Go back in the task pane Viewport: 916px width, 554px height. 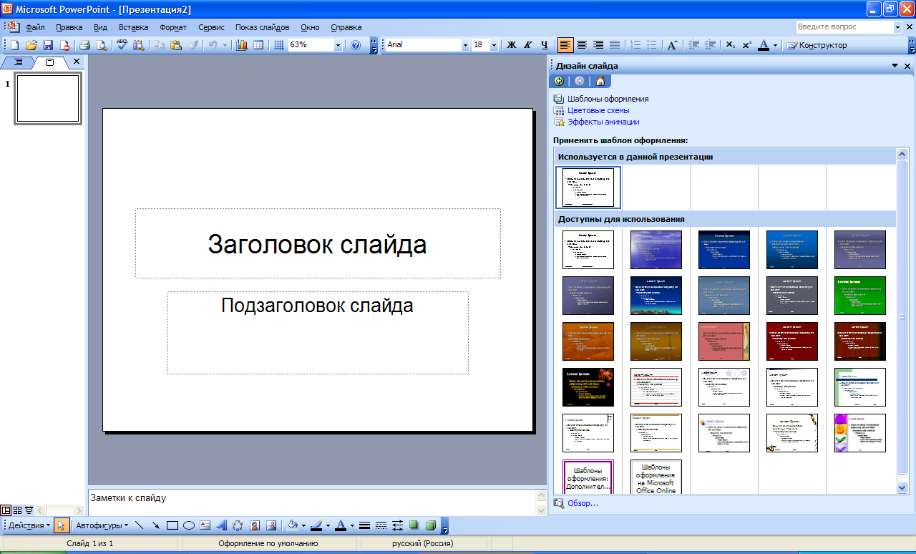(x=559, y=81)
